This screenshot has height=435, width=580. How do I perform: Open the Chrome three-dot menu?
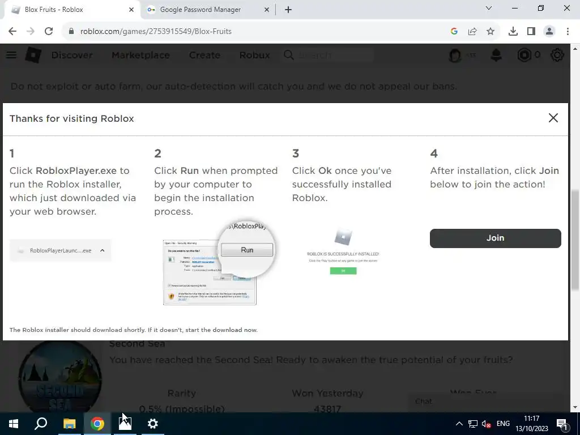(x=568, y=32)
